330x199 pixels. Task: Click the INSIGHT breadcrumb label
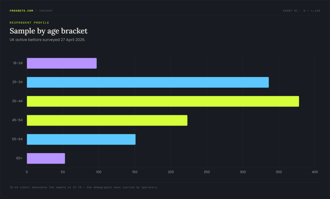[46, 11]
